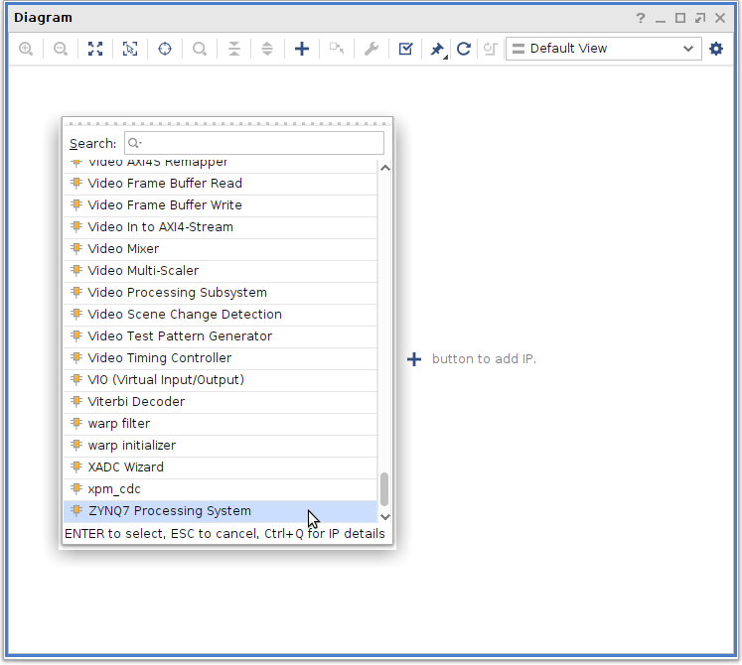Screen dimensions: 742x665
Task: Click the scroll down arrow of IP list
Action: [x=385, y=516]
